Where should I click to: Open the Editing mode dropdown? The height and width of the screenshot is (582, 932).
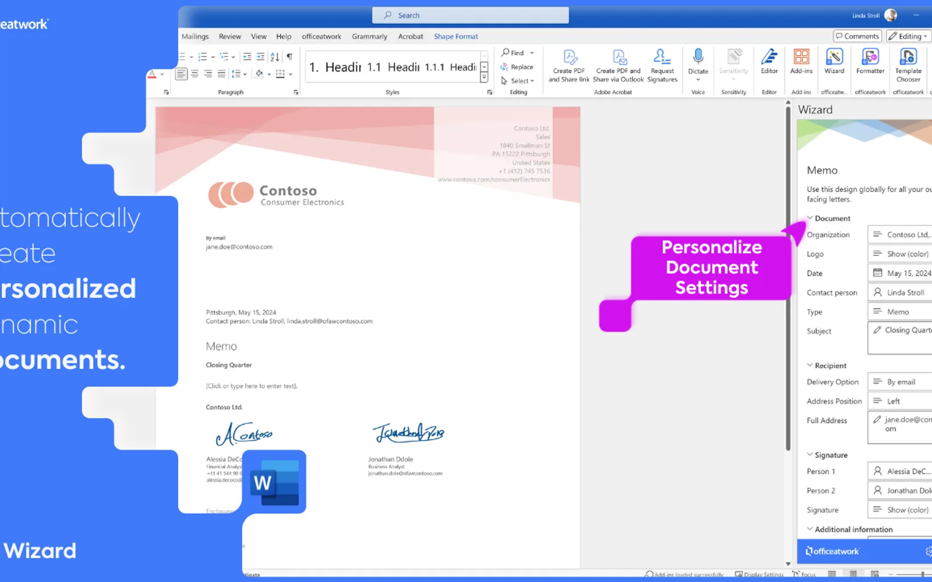point(909,36)
